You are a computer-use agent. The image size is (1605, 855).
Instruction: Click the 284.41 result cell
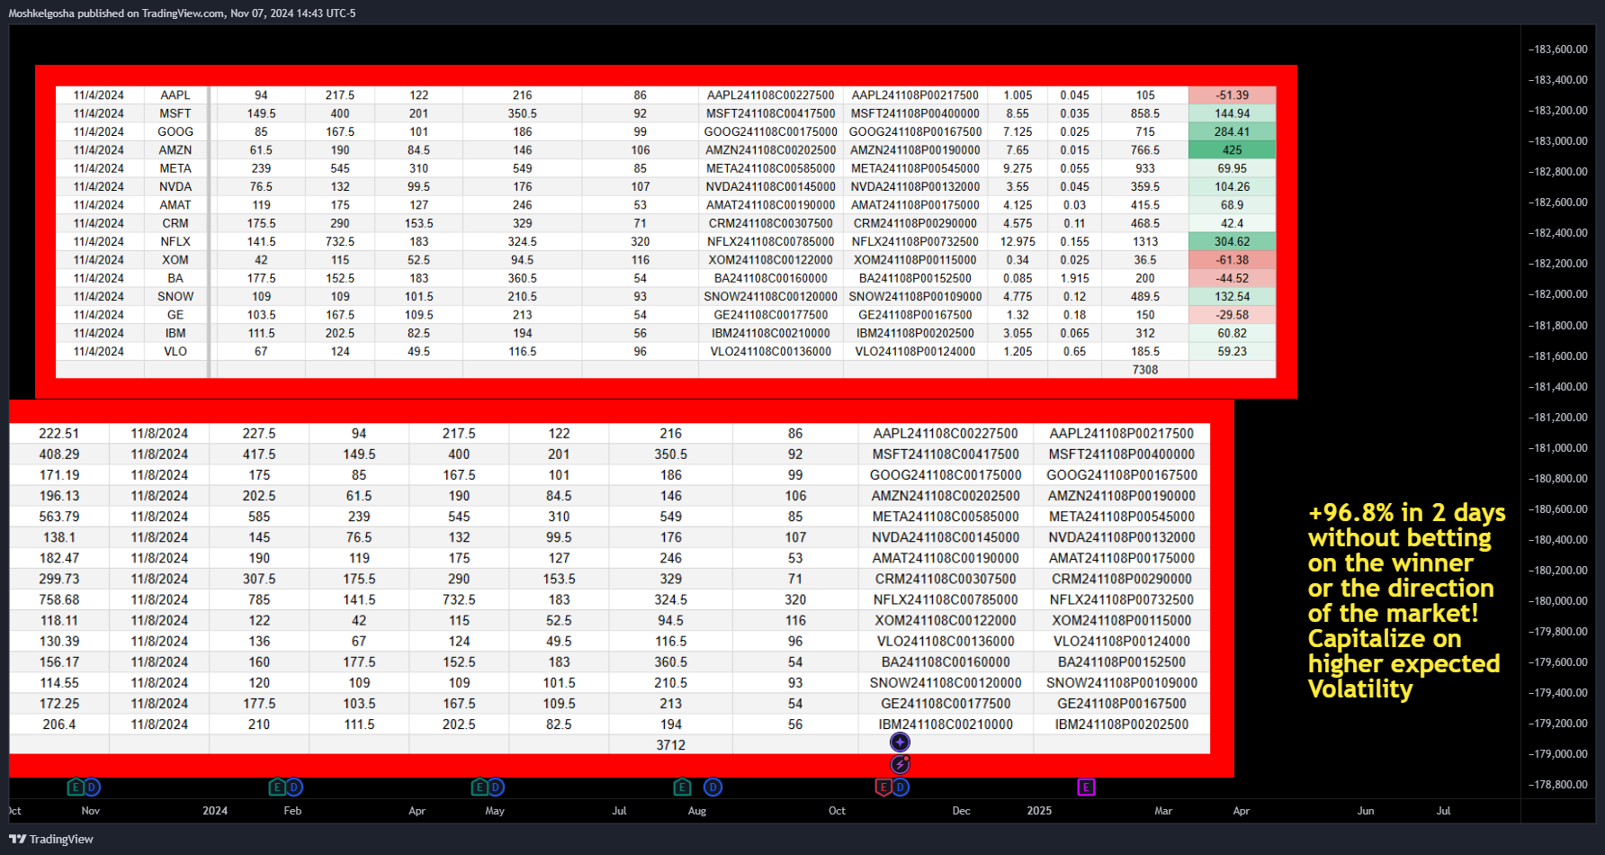pyautogui.click(x=1232, y=132)
